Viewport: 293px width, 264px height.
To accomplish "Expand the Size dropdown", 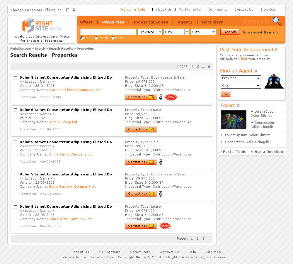I will (203, 32).
